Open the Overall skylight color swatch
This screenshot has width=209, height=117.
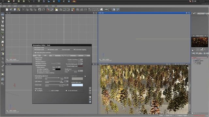tap(80, 66)
